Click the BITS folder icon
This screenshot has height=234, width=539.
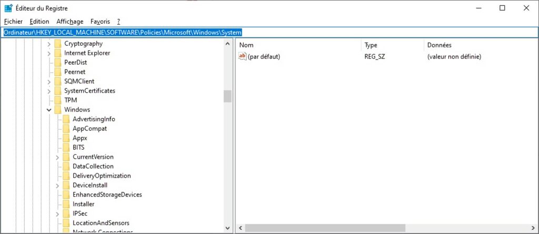point(66,147)
